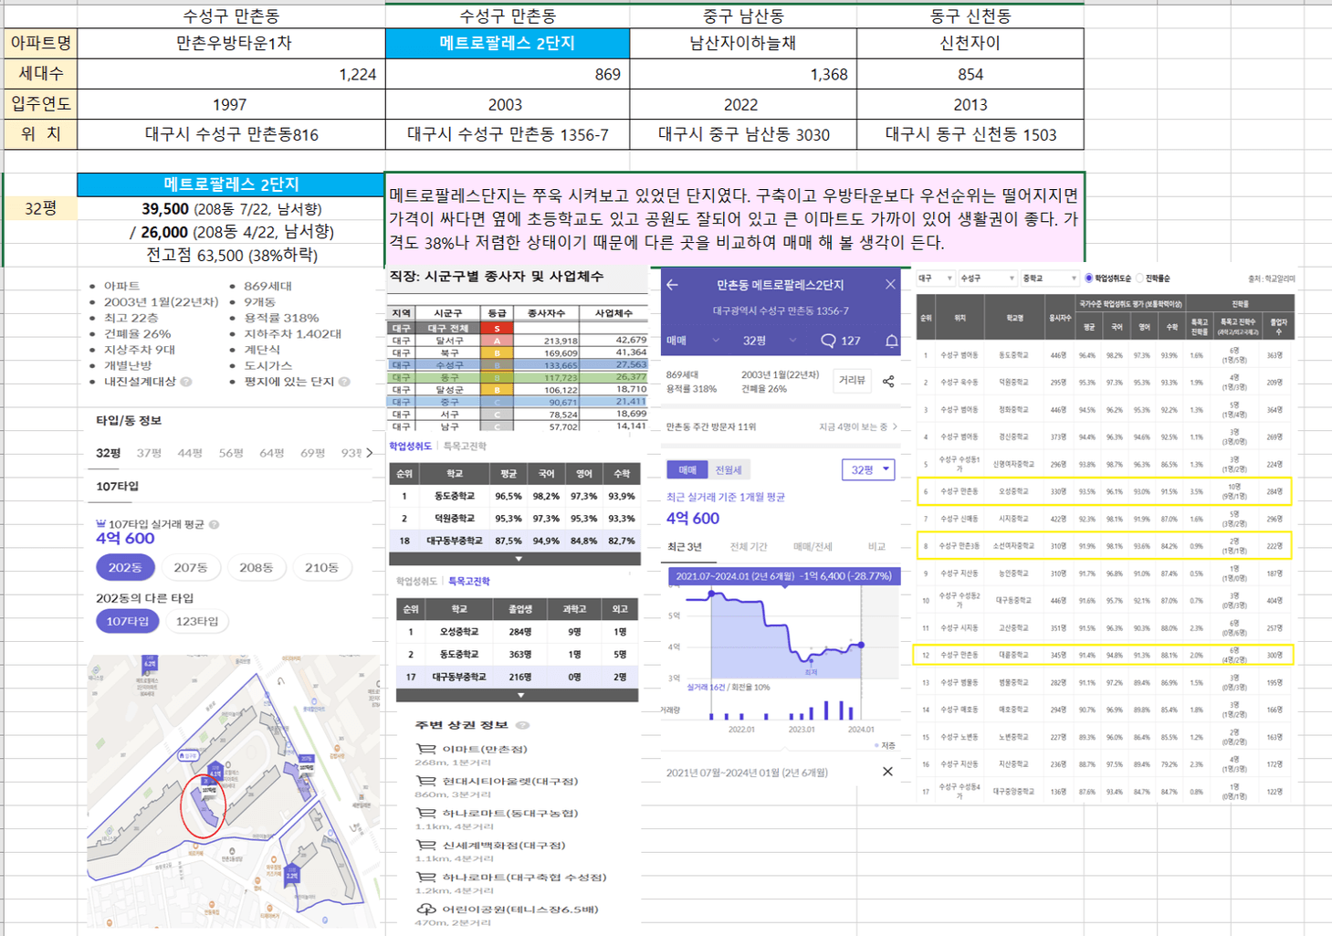Screen dimensions: 1332x936
Task: Click the right chevron after 93평 tab
Action: [370, 453]
